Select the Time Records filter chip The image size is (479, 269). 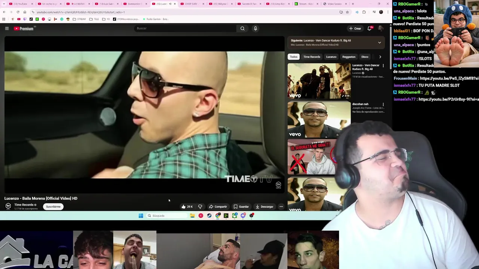coord(312,57)
